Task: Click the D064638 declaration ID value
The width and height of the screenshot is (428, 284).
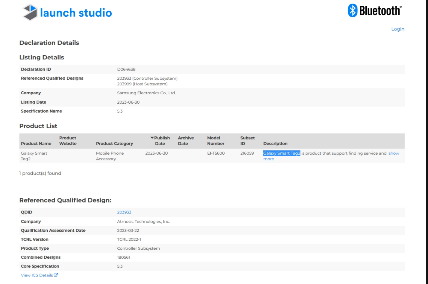Action: (x=126, y=69)
